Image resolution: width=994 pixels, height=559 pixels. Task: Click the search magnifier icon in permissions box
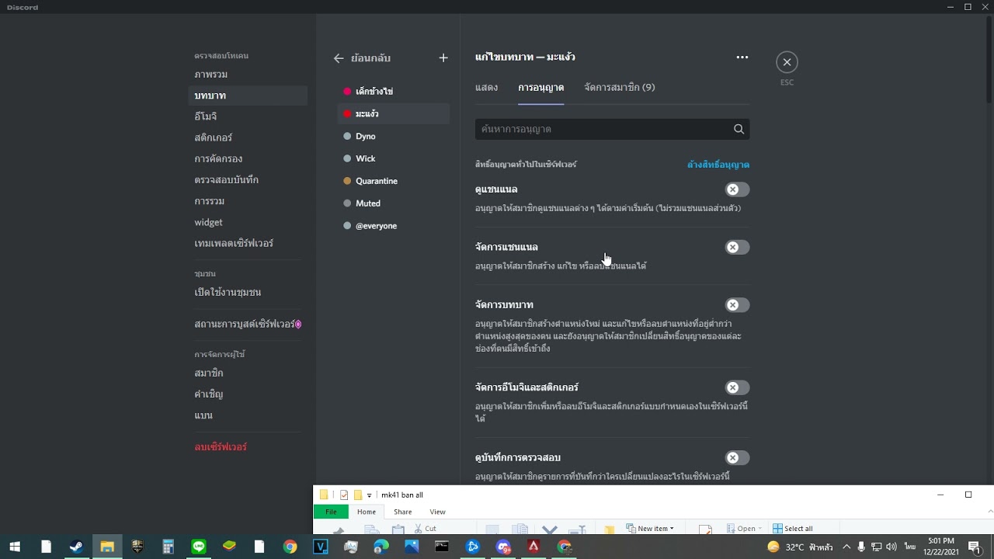tap(739, 129)
